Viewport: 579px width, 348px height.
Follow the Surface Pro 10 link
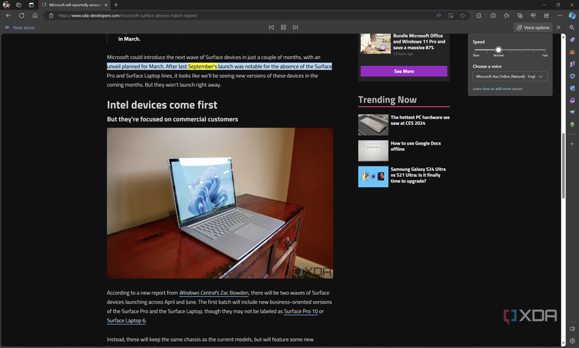(x=300, y=311)
